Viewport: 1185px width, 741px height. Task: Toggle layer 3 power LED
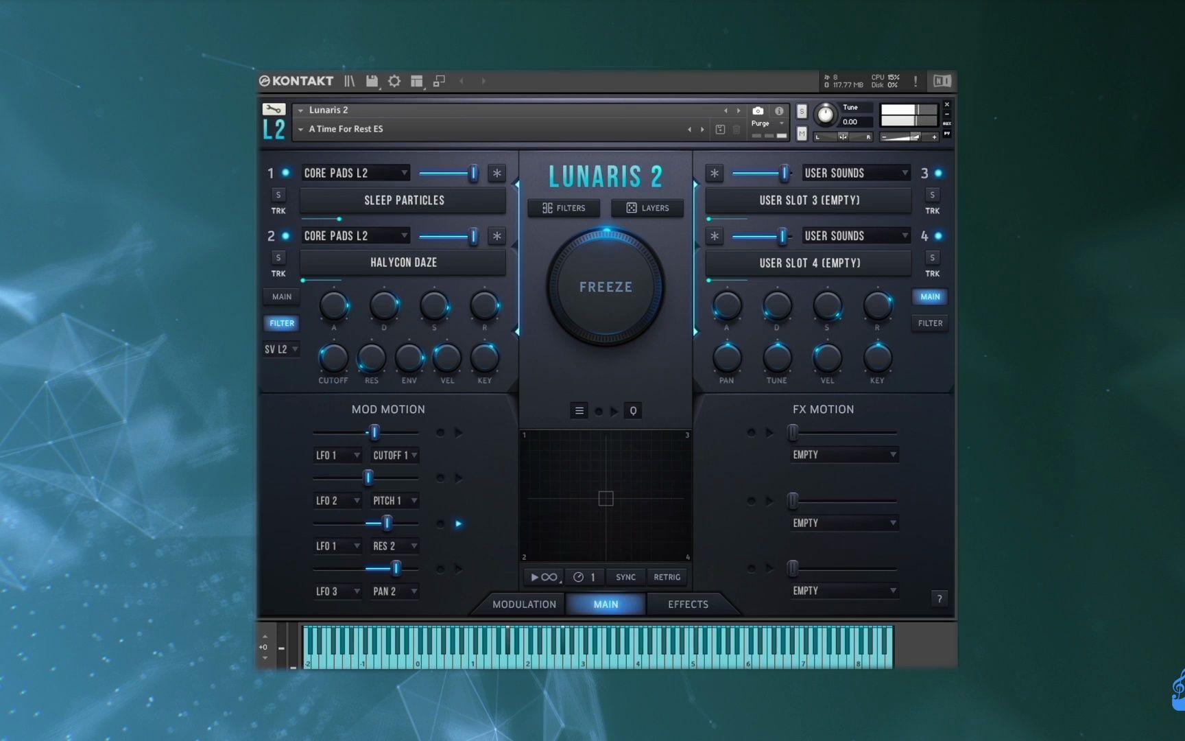(x=938, y=173)
